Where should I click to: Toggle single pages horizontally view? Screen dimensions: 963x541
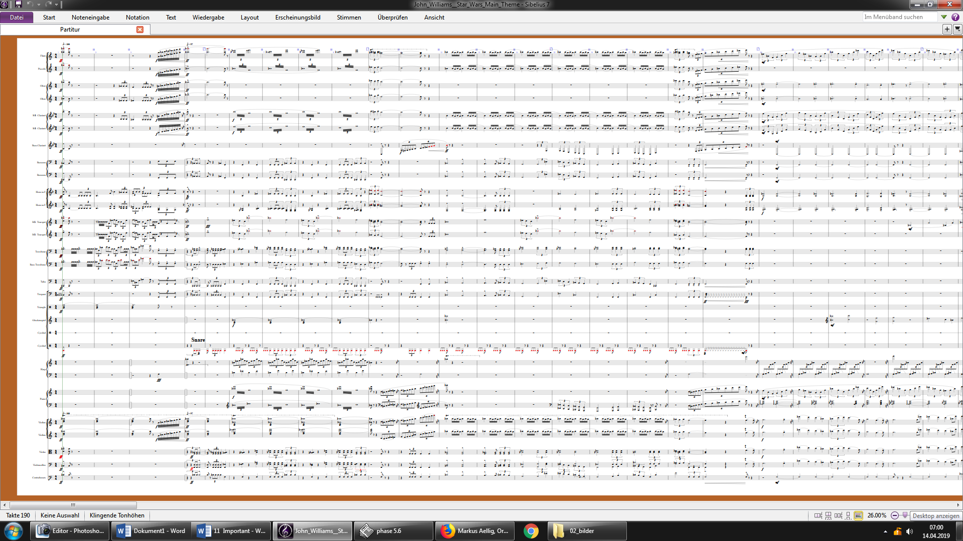click(838, 515)
